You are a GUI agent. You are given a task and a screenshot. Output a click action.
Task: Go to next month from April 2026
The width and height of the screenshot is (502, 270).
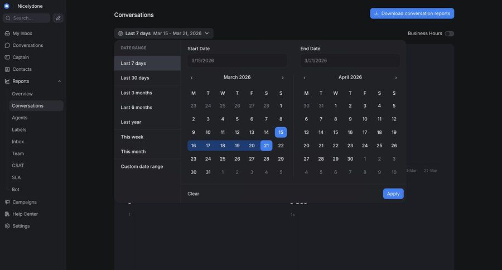click(395, 78)
